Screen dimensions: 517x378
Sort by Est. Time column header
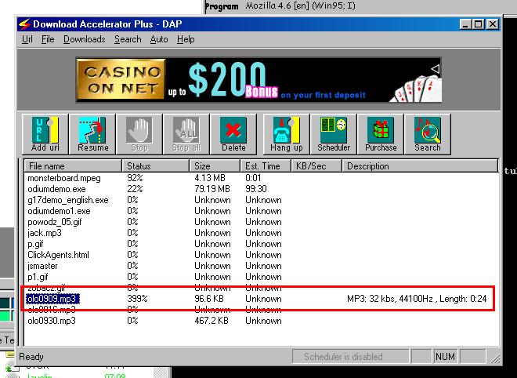(x=266, y=166)
